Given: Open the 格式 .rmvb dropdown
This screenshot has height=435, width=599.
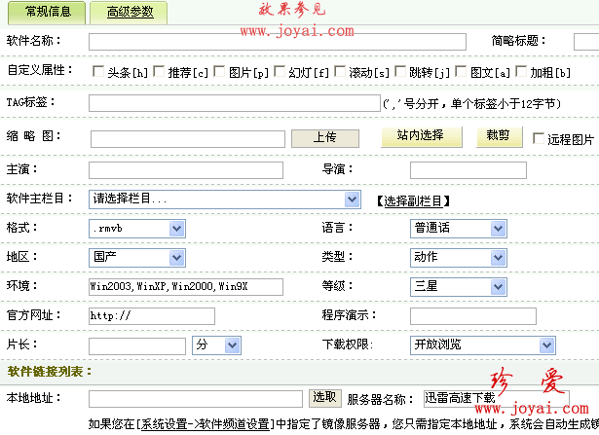Looking at the screenshot, I should coord(137,229).
